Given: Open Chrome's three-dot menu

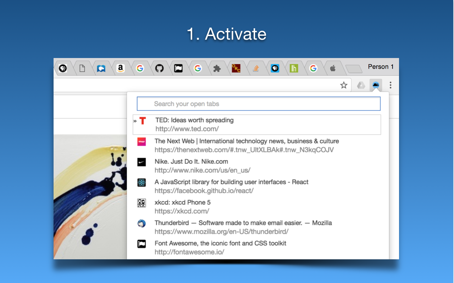Looking at the screenshot, I should tap(391, 85).
